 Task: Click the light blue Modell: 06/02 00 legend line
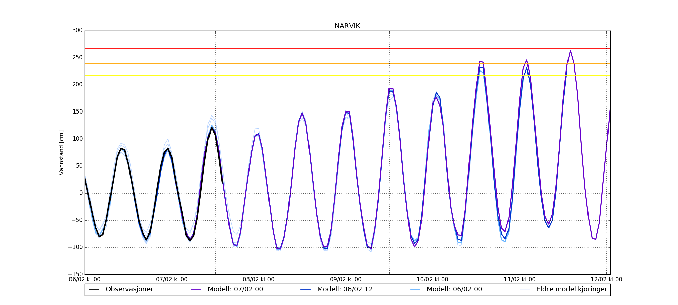415,289
